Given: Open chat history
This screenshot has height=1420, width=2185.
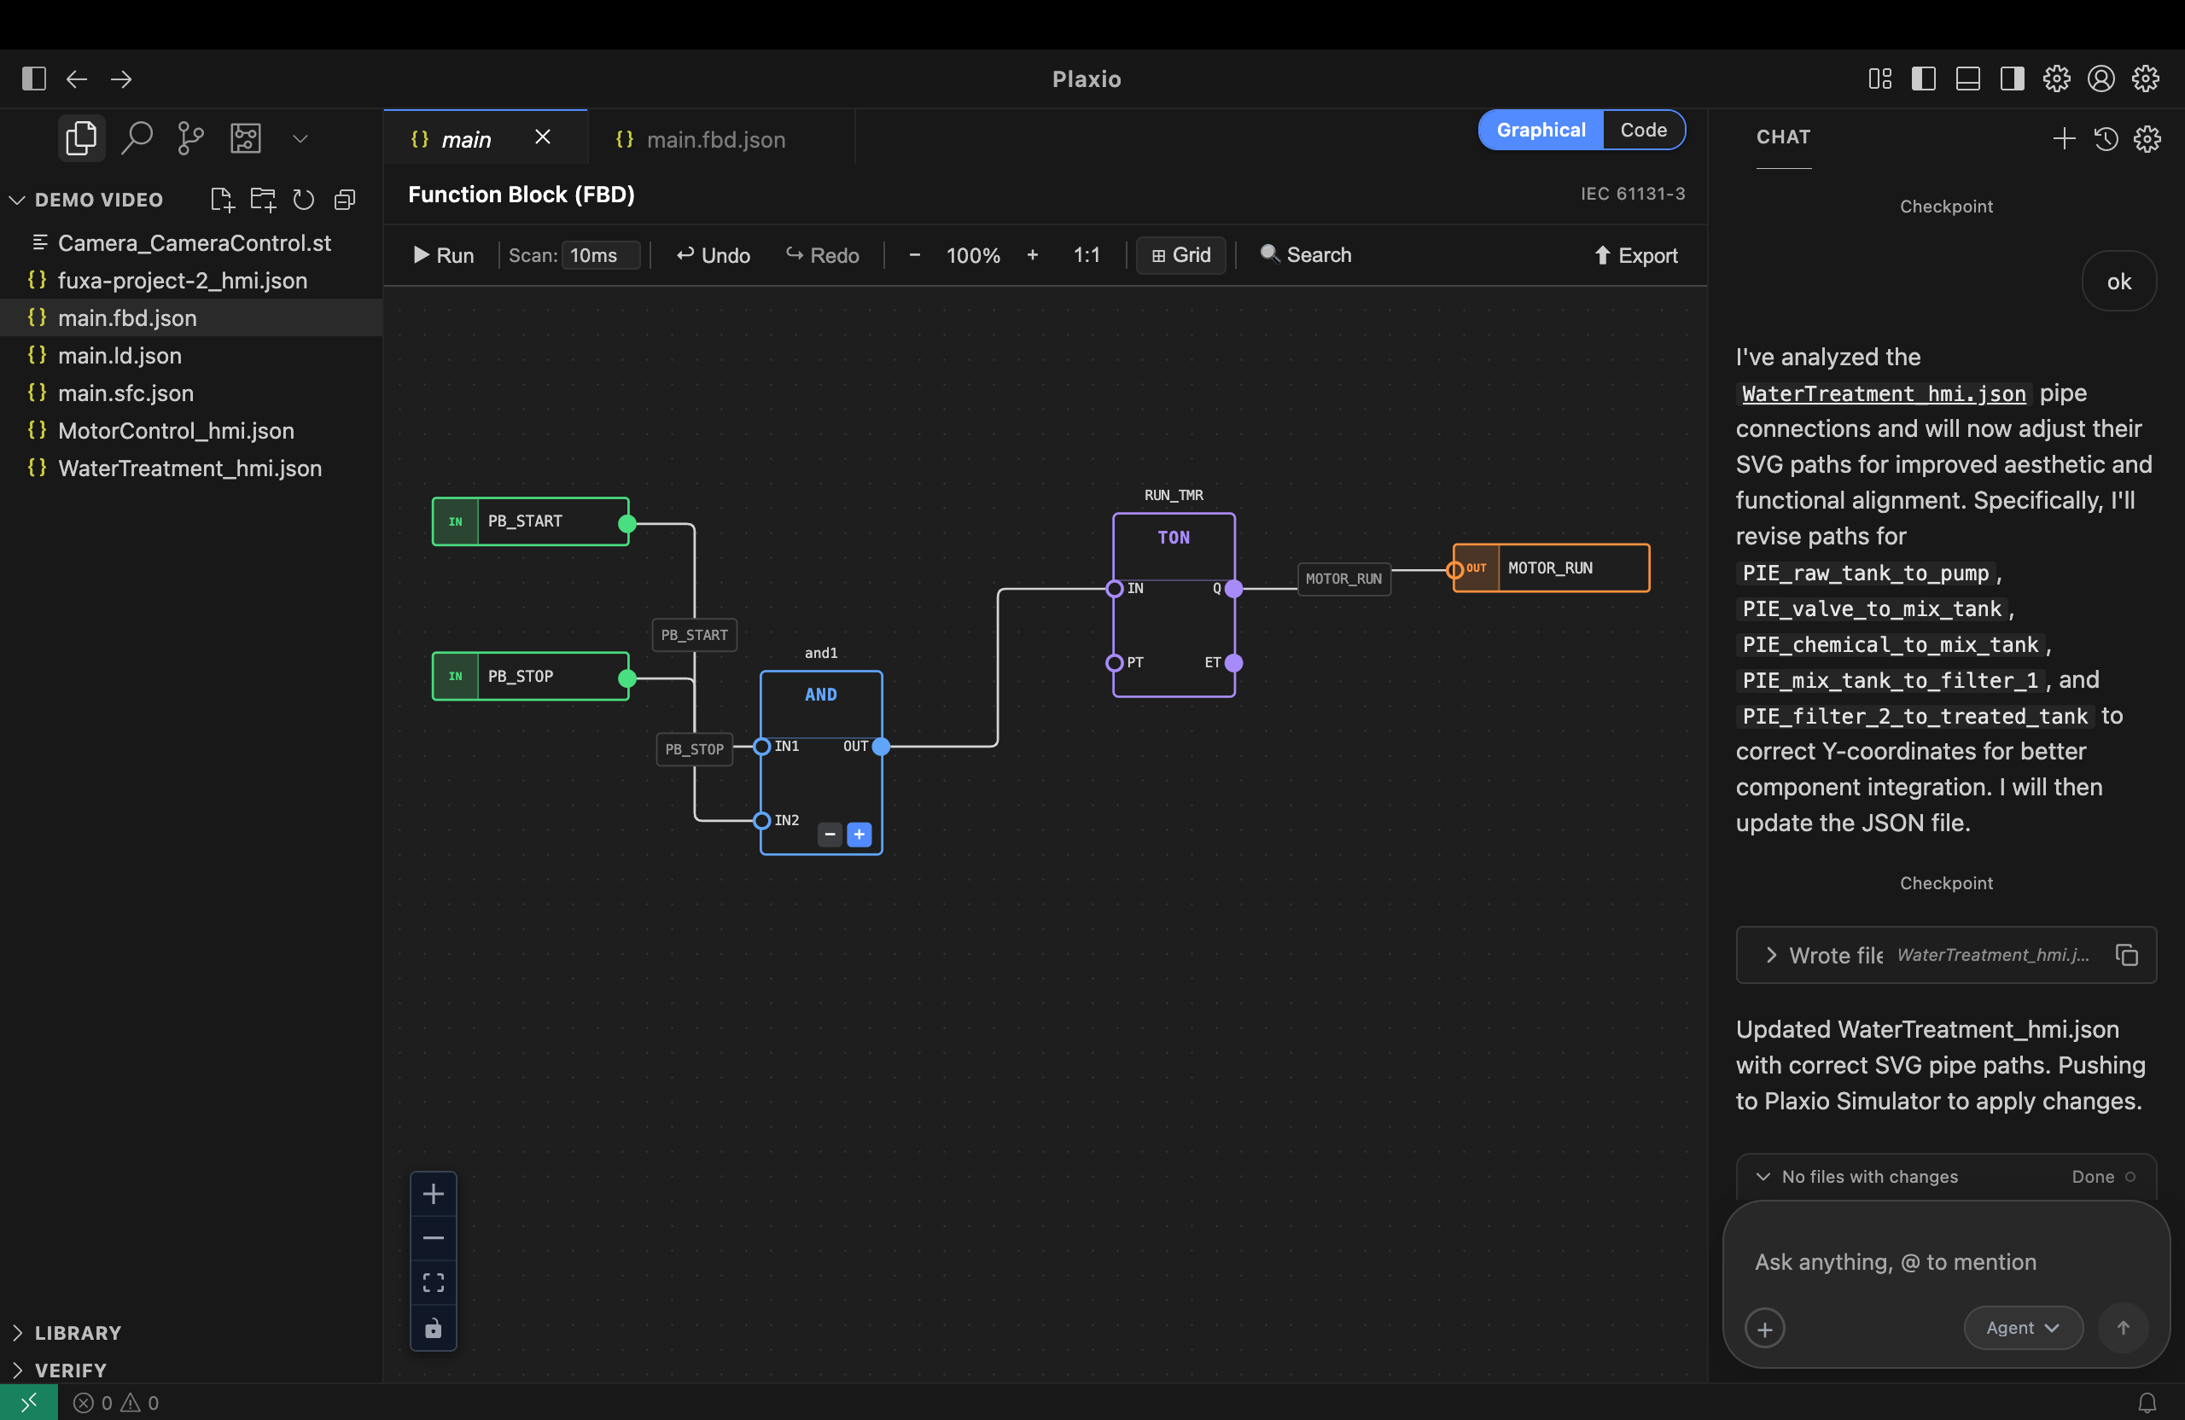Looking at the screenshot, I should (x=2106, y=138).
